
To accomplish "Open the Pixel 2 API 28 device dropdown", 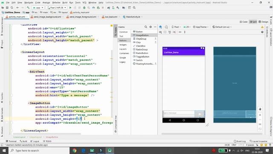I will pos(57,8).
